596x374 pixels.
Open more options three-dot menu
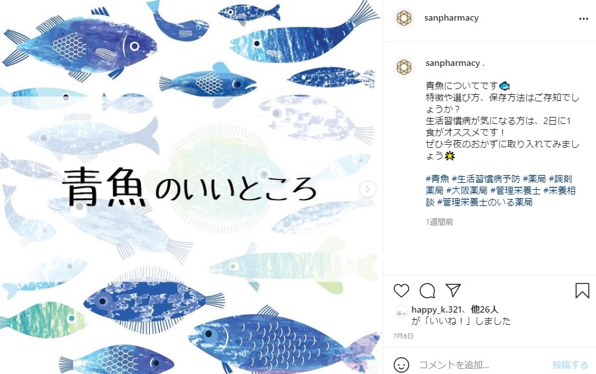(584, 19)
